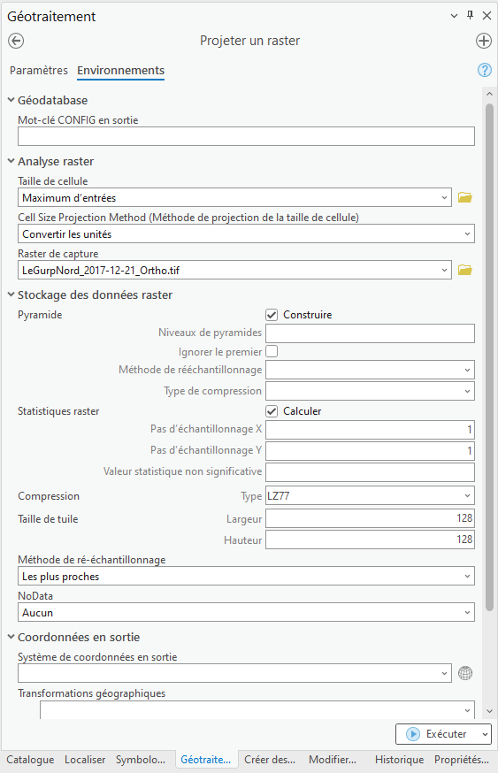Open Géotraitement pane options menu chevron
The width and height of the screenshot is (498, 773).
click(x=454, y=16)
